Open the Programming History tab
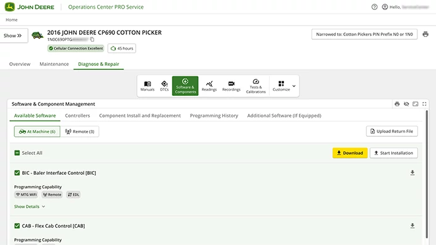The image size is (436, 245). click(x=214, y=116)
